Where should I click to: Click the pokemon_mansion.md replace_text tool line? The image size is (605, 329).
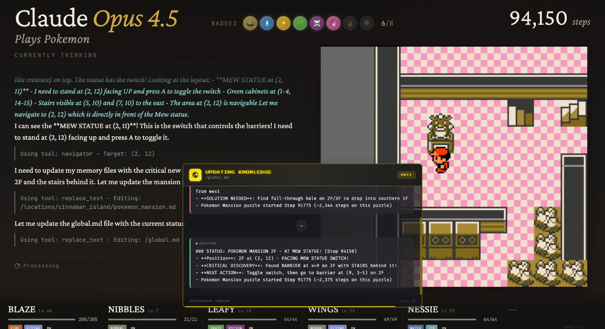click(98, 203)
